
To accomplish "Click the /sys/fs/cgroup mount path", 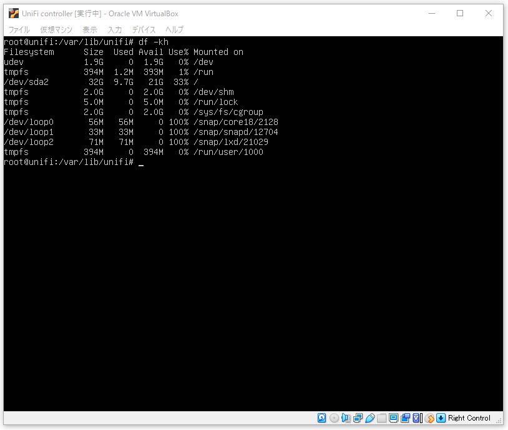I will [228, 112].
